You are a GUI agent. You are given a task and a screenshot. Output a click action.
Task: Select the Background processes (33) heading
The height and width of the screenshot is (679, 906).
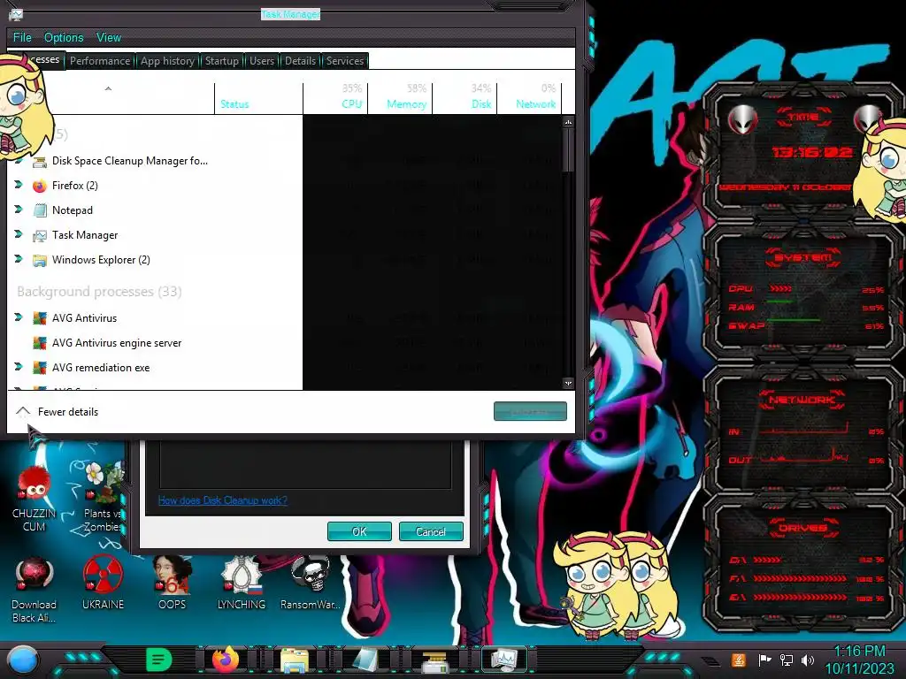coord(99,292)
